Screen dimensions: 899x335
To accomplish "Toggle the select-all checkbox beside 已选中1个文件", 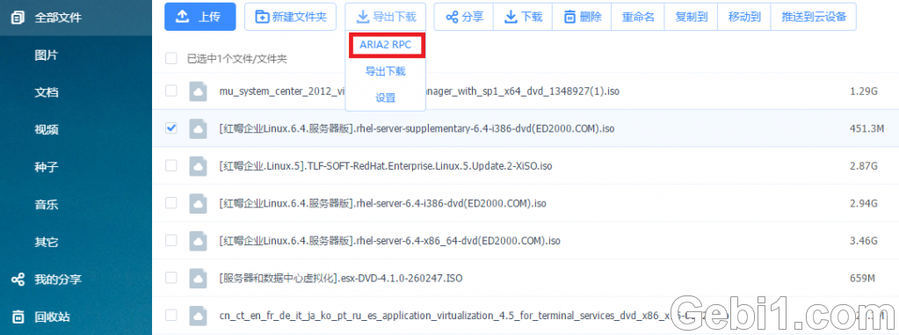I will [x=170, y=58].
